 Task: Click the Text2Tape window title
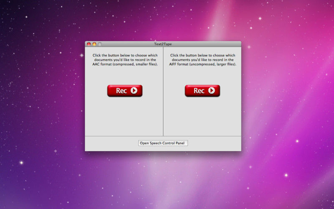point(163,44)
